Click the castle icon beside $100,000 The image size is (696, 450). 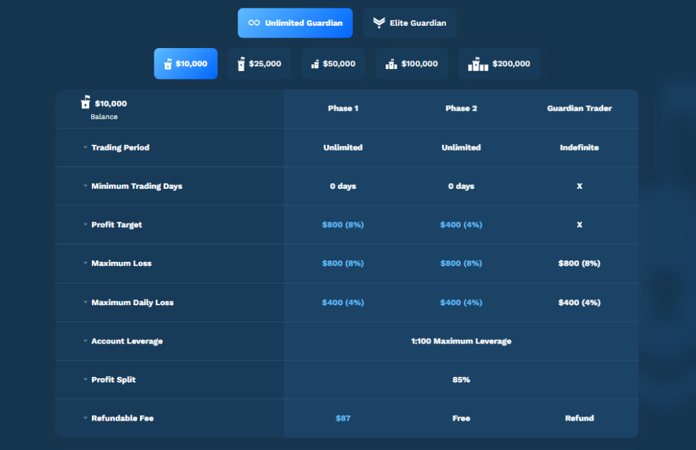point(391,64)
